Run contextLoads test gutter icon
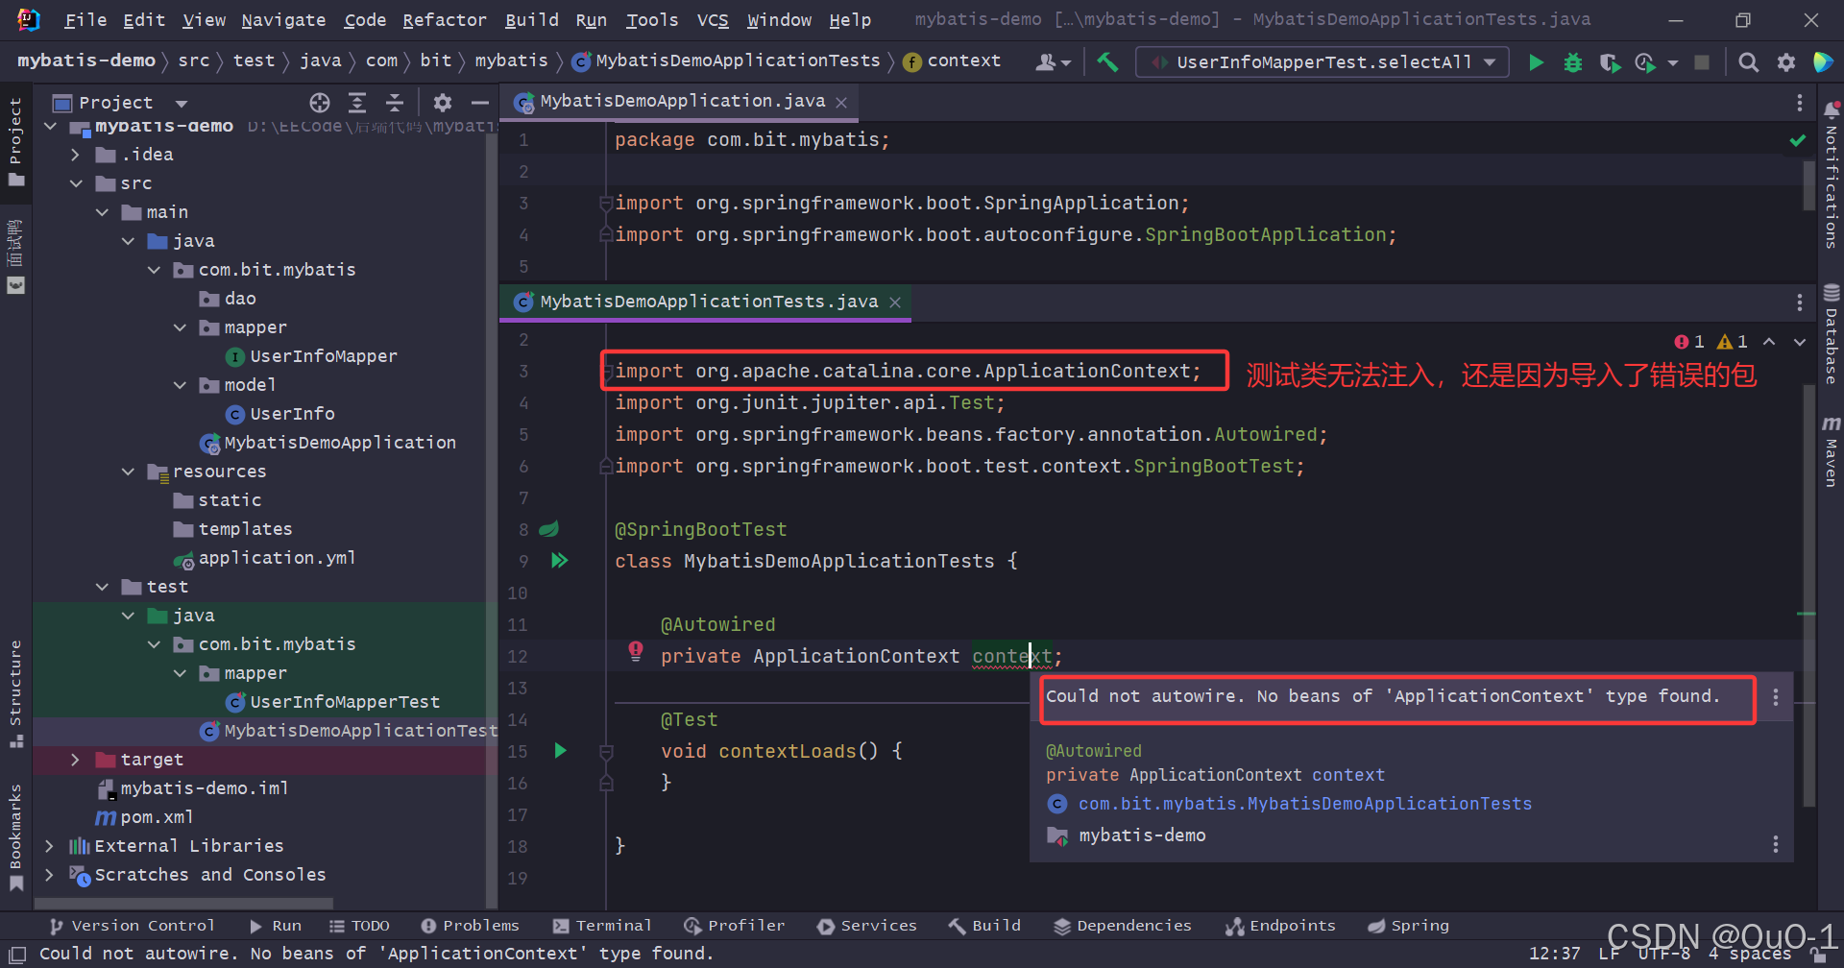This screenshot has width=1844, height=968. point(560,750)
